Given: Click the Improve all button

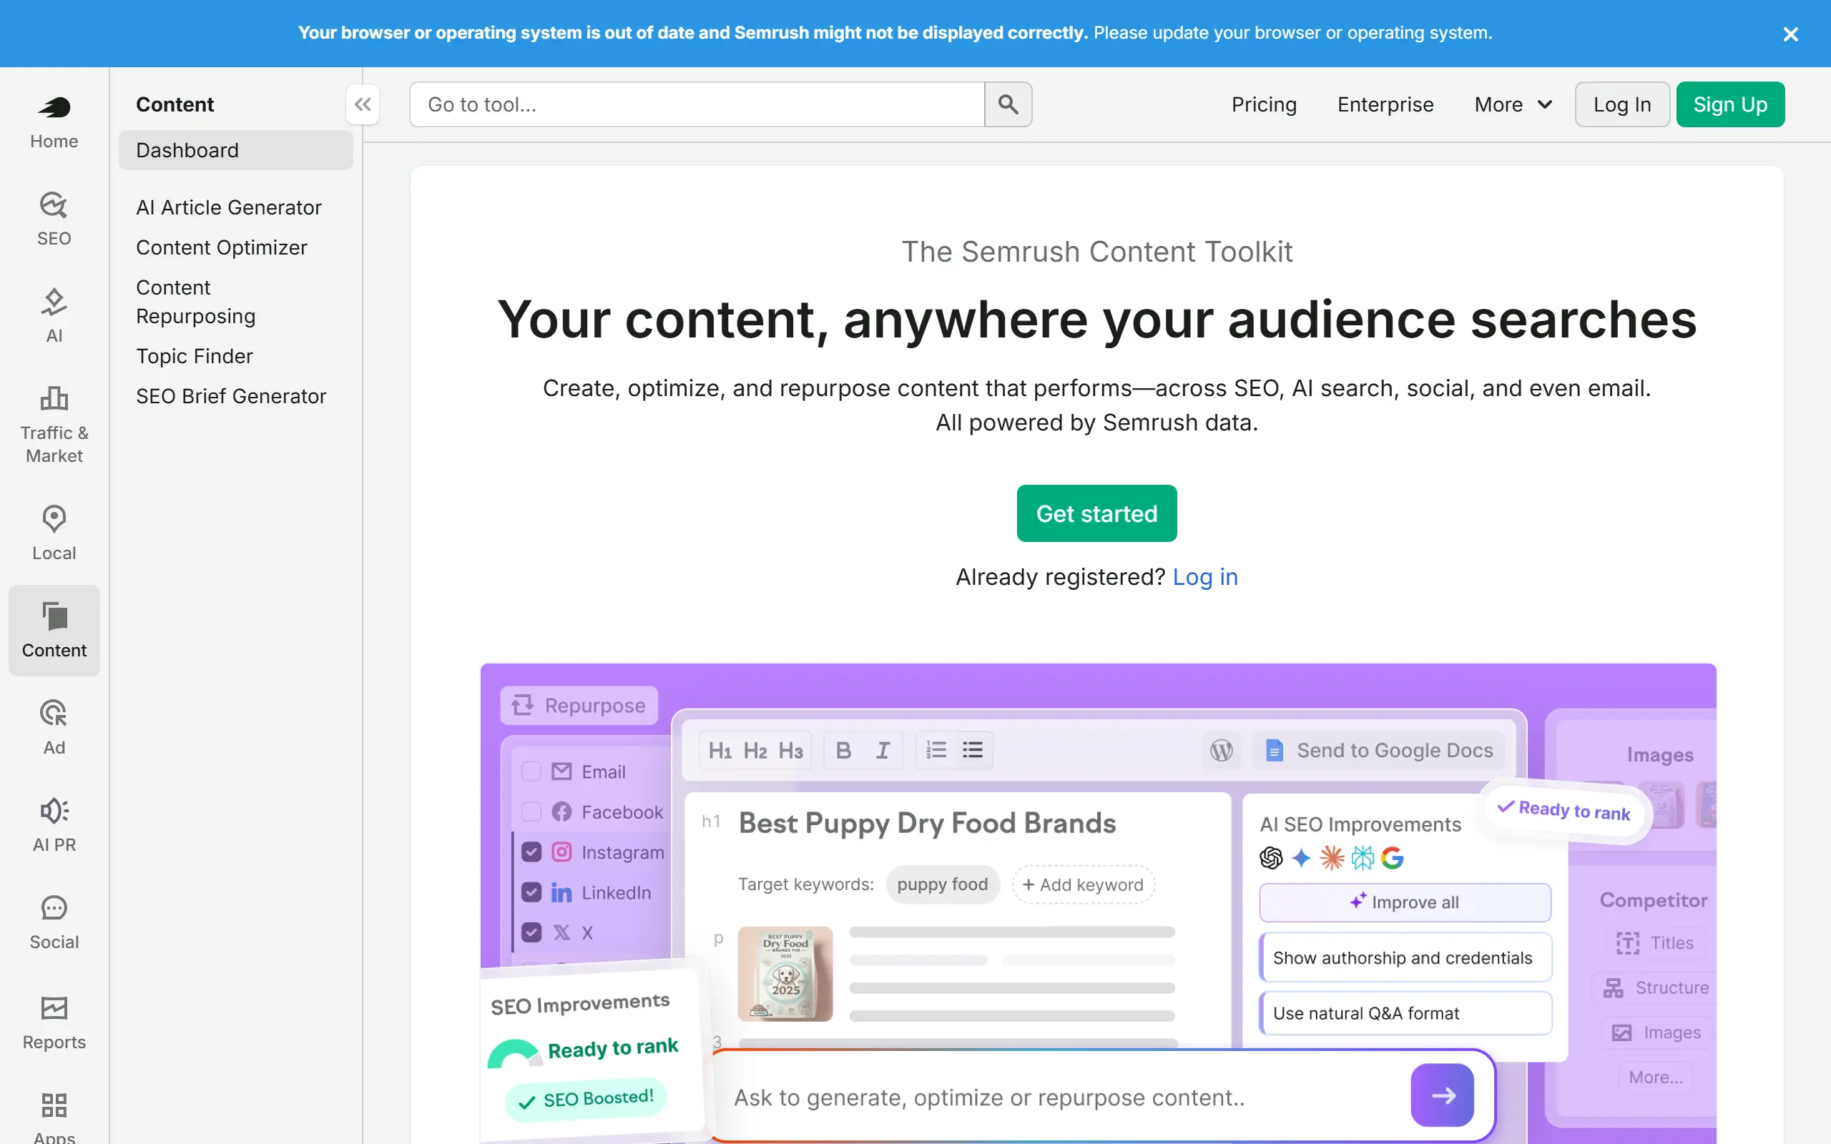Looking at the screenshot, I should tap(1405, 902).
